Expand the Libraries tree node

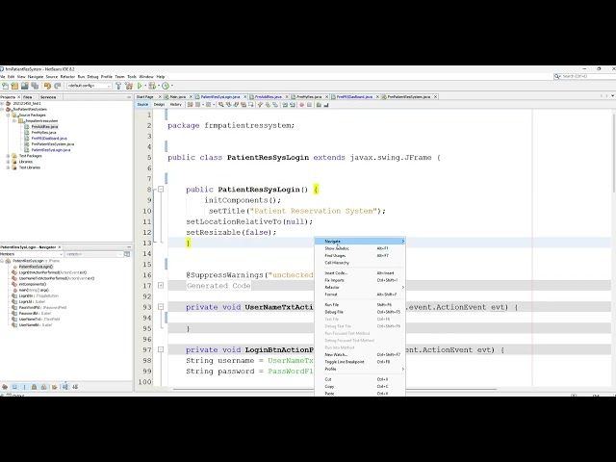[8, 162]
